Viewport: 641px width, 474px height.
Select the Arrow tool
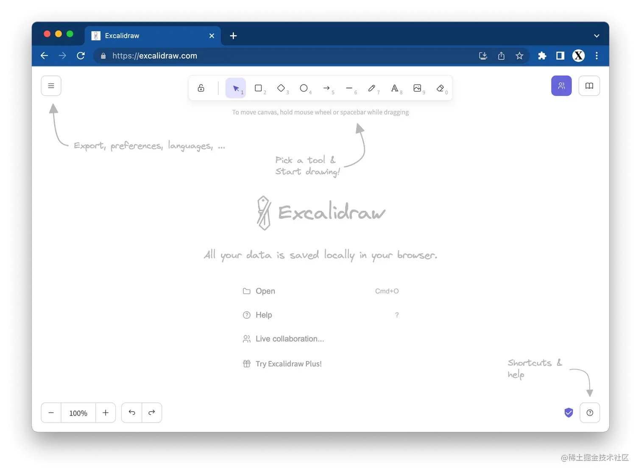coord(327,88)
